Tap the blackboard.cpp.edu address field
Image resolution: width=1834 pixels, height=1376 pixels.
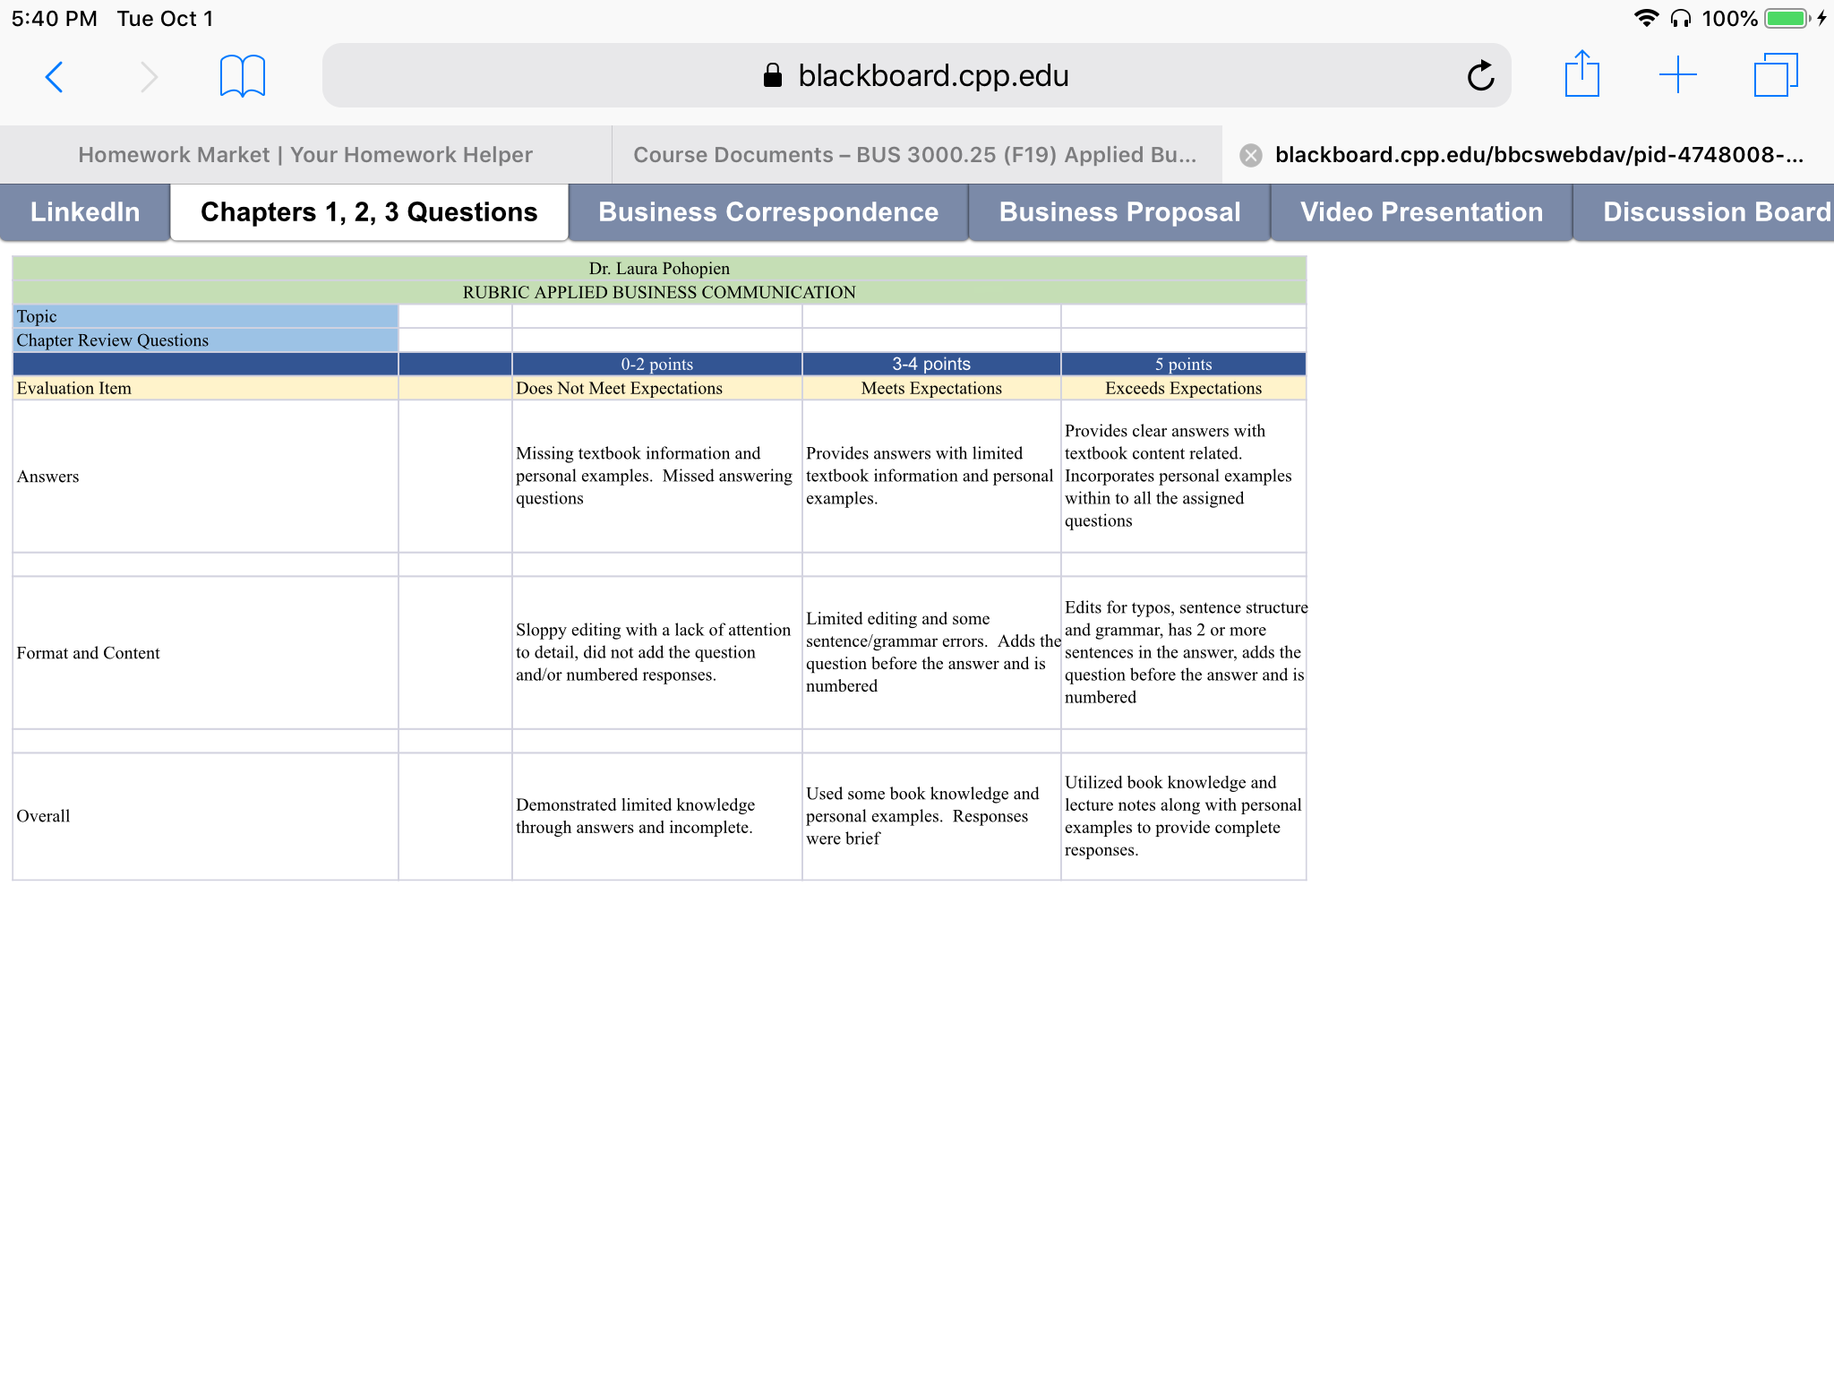916,75
